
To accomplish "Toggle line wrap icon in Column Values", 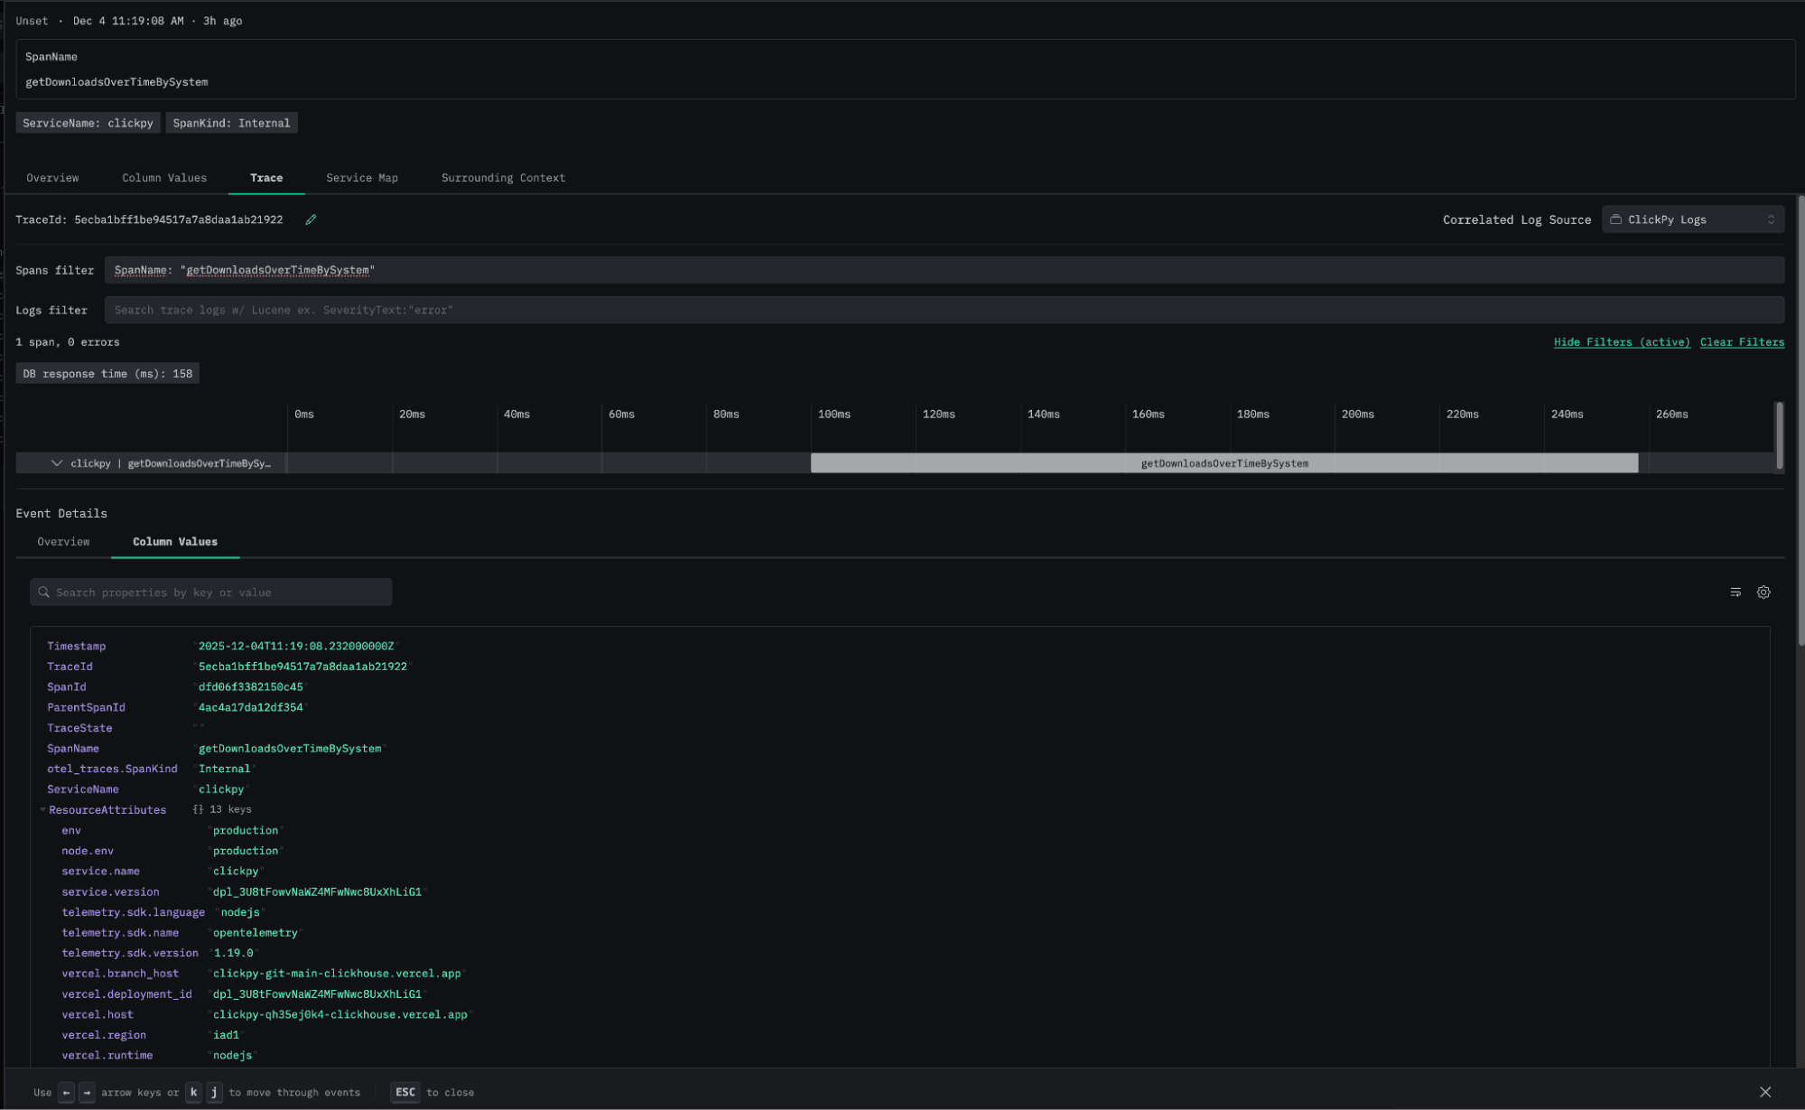I will (1735, 592).
